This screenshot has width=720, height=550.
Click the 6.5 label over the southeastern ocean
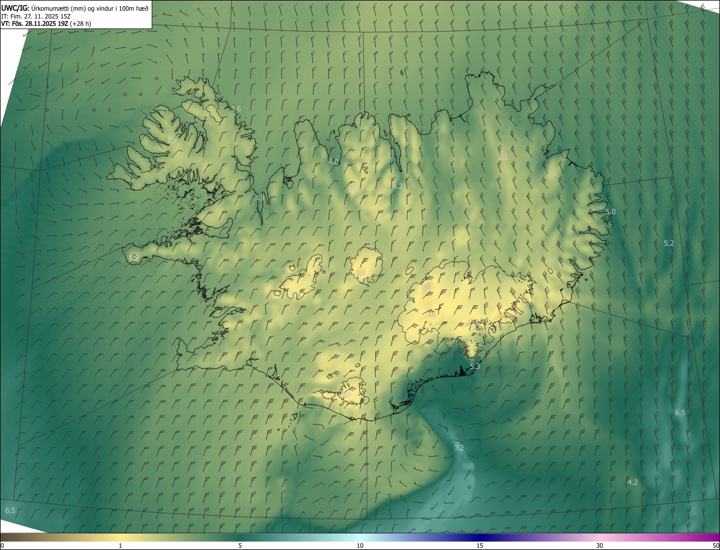(680, 412)
